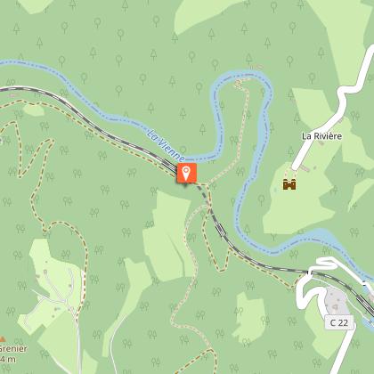
Task: Select the Grenier summit label
Action: coord(13,348)
